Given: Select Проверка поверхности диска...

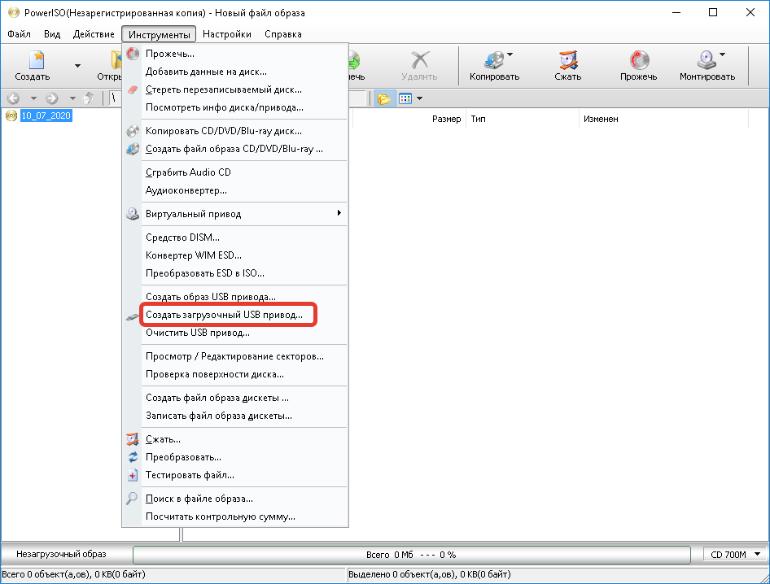Looking at the screenshot, I should [235, 374].
